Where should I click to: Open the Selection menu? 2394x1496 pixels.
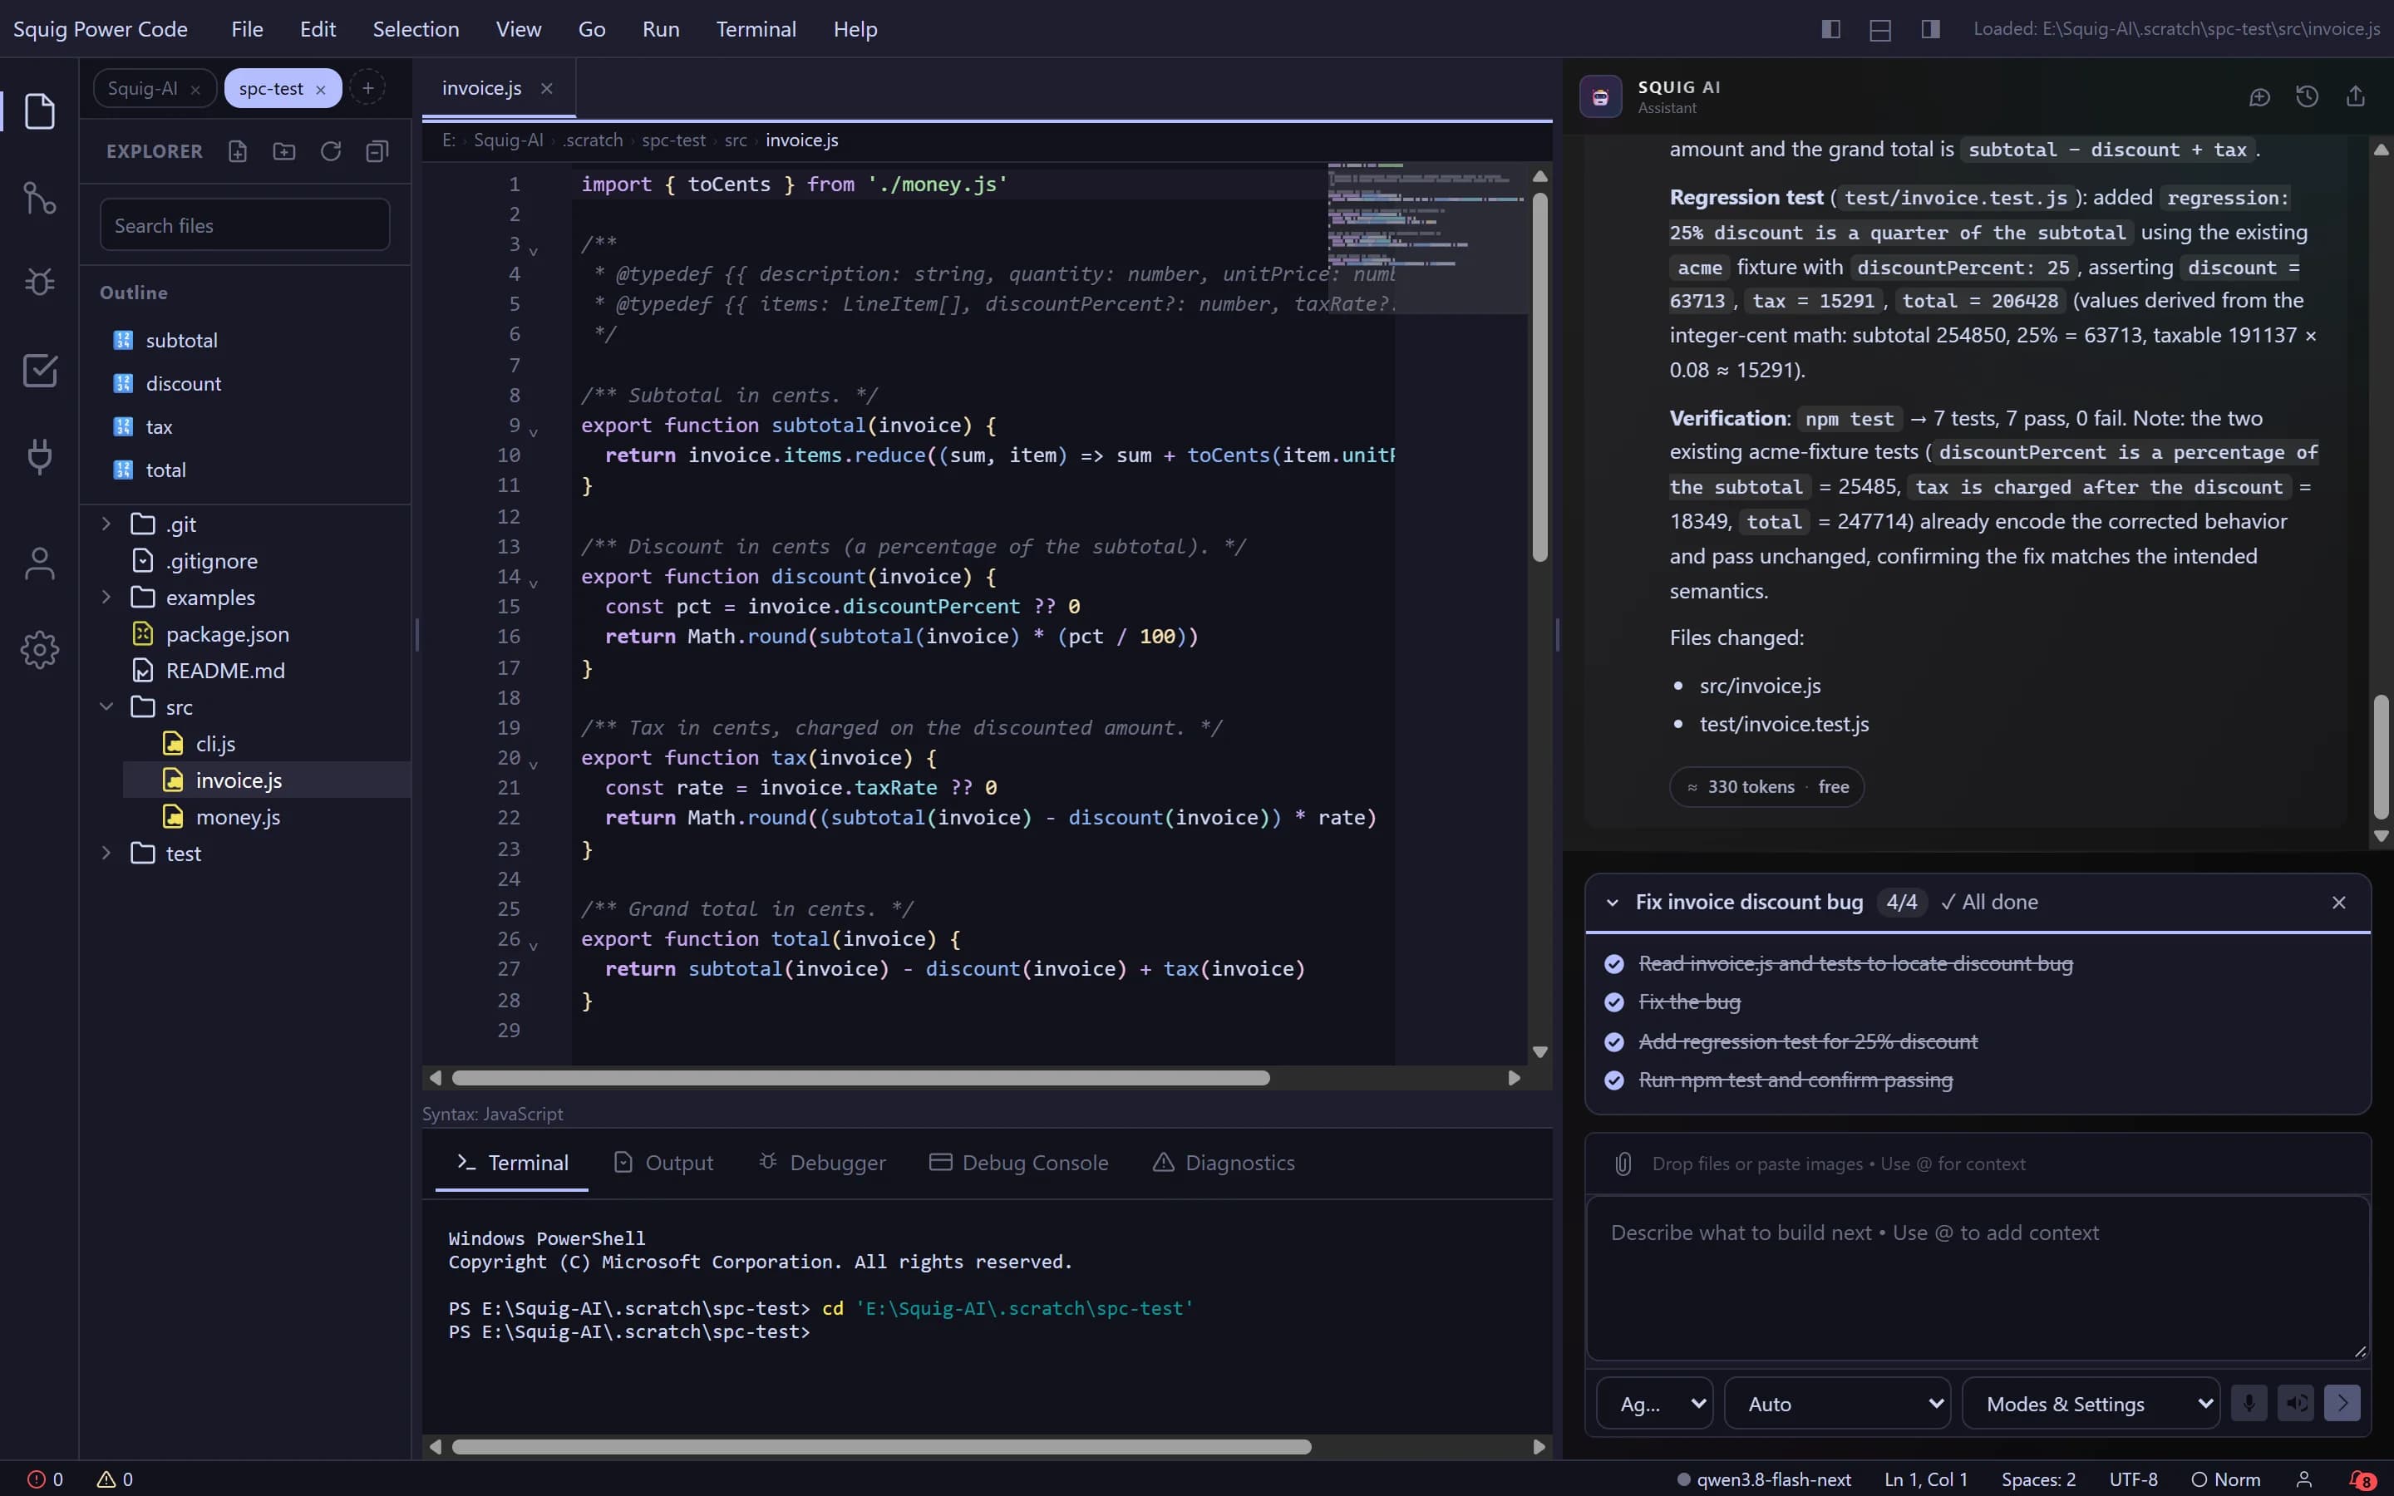coord(416,29)
